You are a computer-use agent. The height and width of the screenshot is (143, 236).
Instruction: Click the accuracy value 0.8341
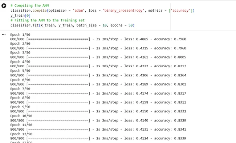[180, 130]
